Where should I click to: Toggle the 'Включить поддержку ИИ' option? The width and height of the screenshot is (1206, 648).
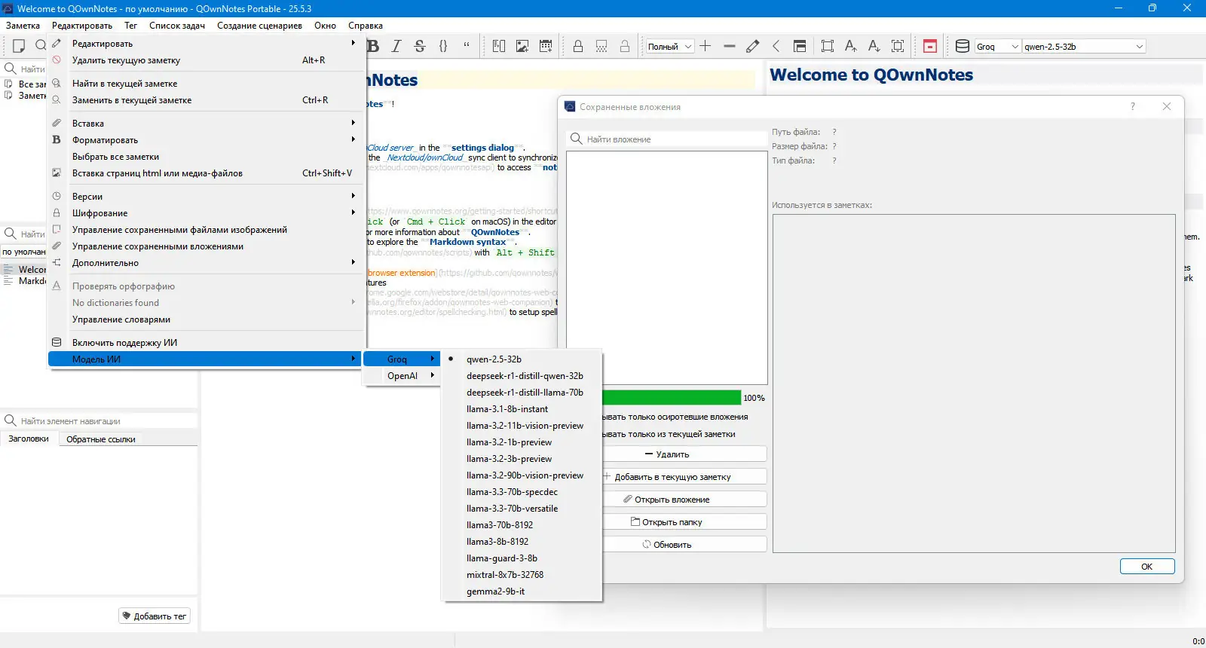click(x=124, y=343)
